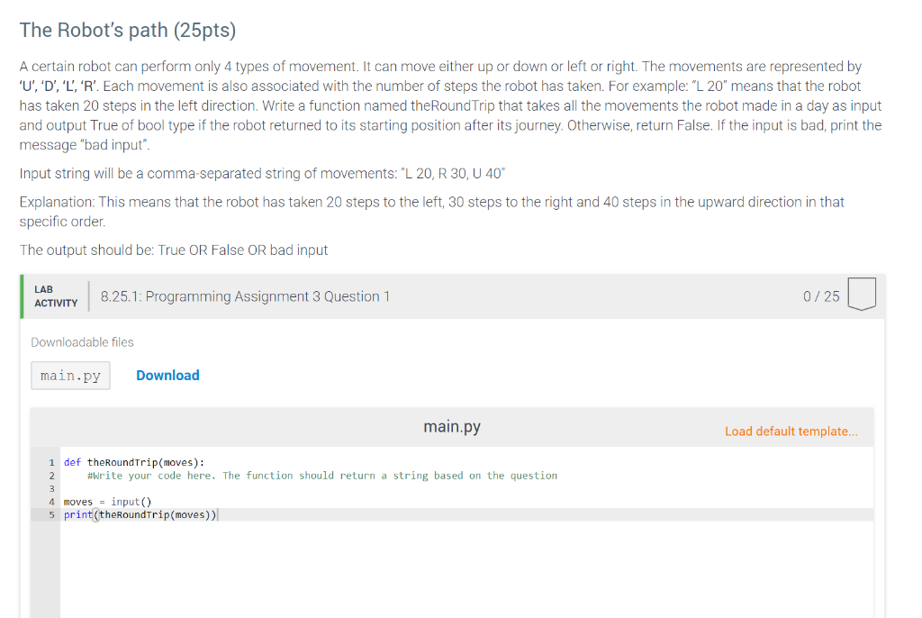Select the main.py file chip
This screenshot has height=618, width=922.
click(70, 376)
